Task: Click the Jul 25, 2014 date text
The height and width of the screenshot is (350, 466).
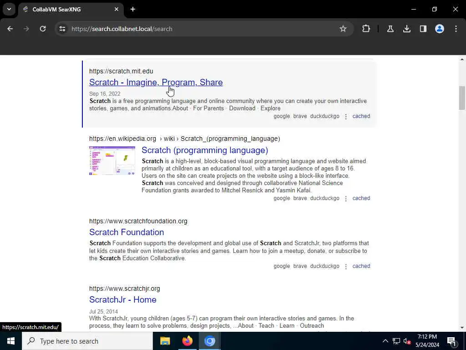Action: [x=103, y=312]
